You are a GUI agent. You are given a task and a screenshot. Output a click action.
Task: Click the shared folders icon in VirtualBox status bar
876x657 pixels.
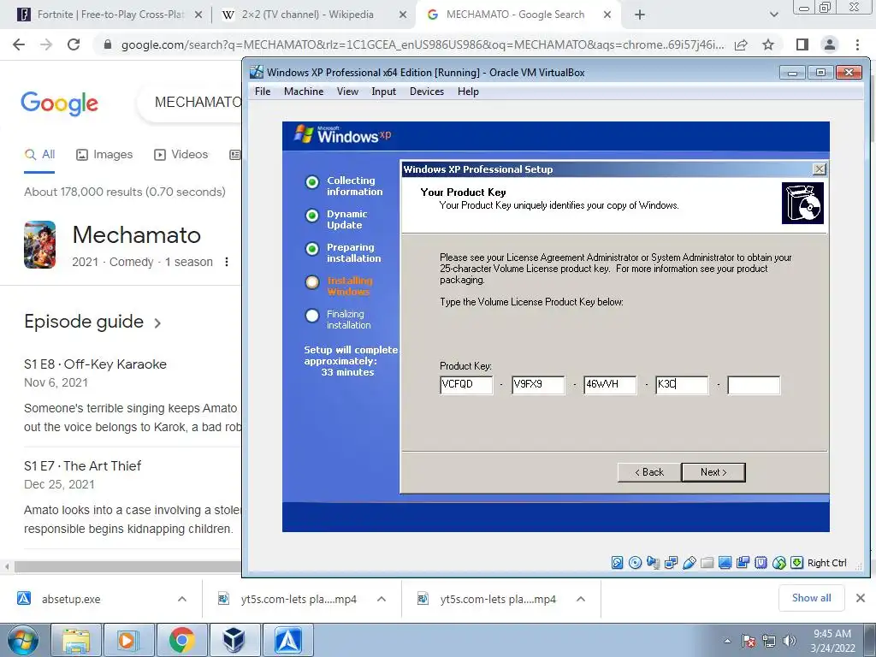click(707, 563)
